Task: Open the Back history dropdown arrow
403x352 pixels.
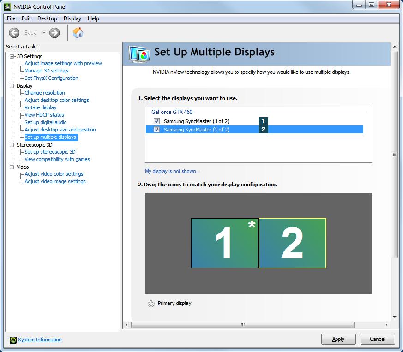Action: click(44, 33)
